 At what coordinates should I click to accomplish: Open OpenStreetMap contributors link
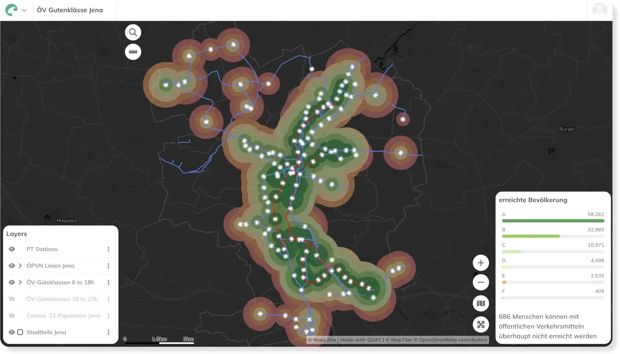(450, 340)
